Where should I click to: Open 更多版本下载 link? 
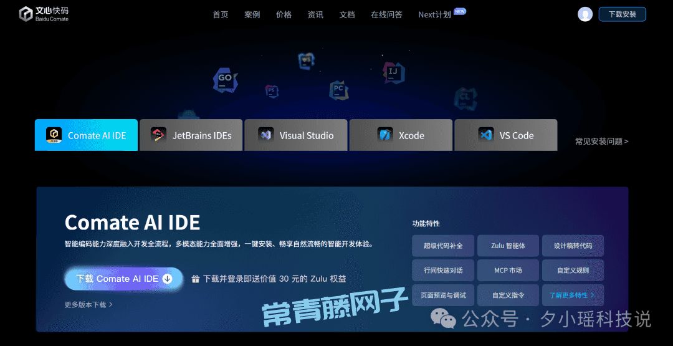[x=88, y=304]
